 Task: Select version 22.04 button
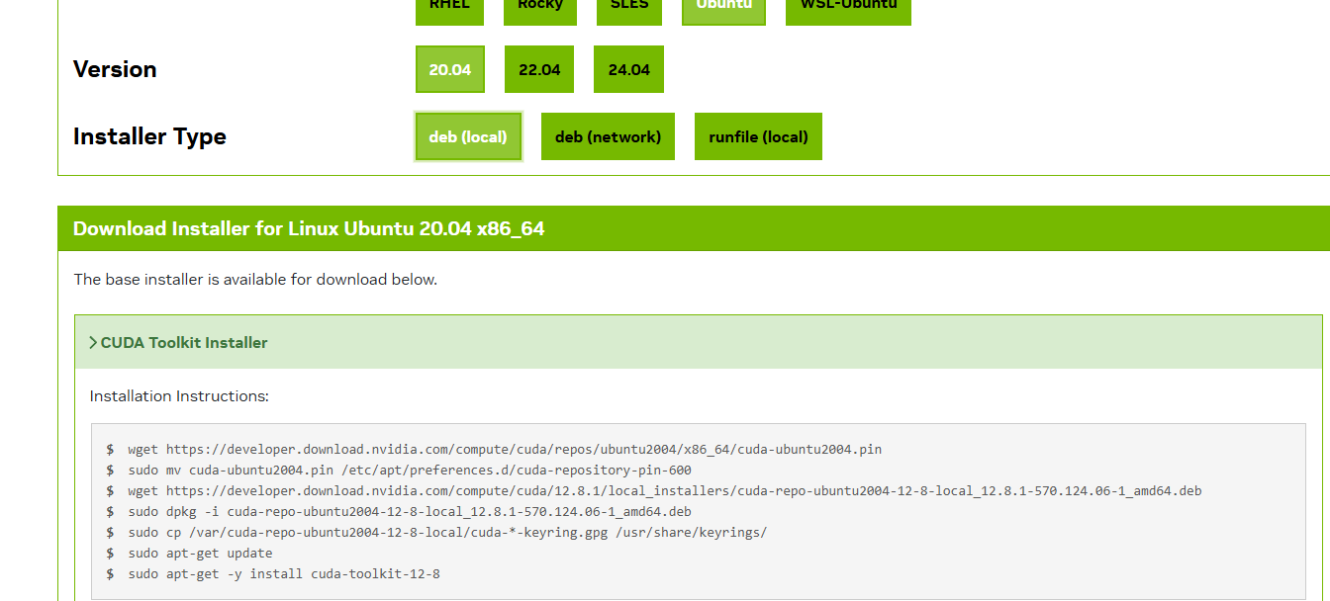539,69
